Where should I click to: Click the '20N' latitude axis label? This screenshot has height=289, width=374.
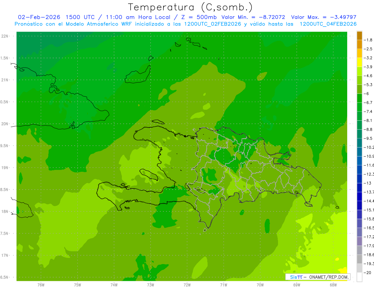(5, 124)
